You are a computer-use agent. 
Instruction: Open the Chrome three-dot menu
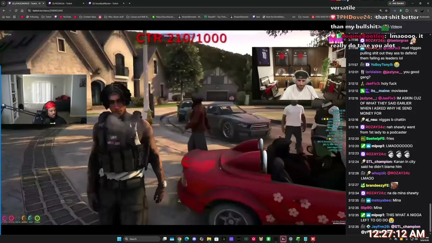[428, 10]
